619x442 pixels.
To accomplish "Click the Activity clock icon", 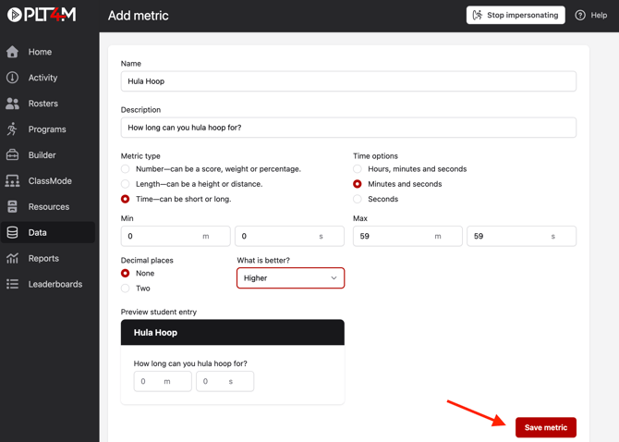I will tap(12, 78).
